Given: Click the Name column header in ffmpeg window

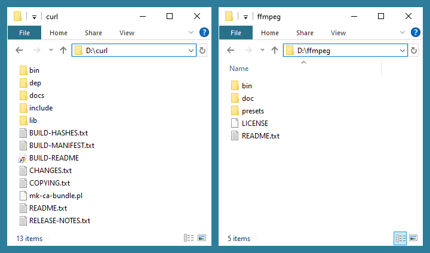Looking at the screenshot, I should click(x=239, y=69).
